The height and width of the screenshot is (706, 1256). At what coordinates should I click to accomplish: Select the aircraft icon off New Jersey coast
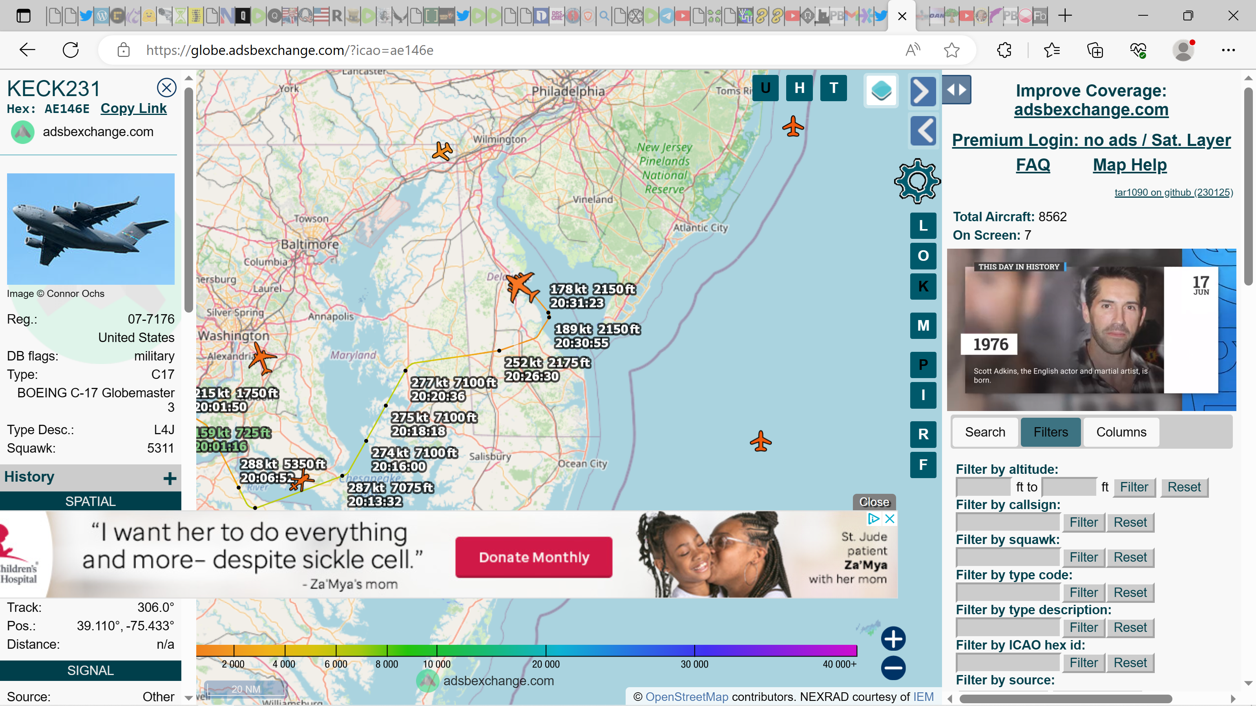tap(793, 127)
